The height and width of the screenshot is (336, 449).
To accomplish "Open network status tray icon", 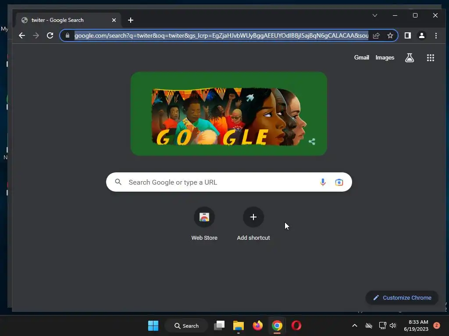I will (382, 325).
